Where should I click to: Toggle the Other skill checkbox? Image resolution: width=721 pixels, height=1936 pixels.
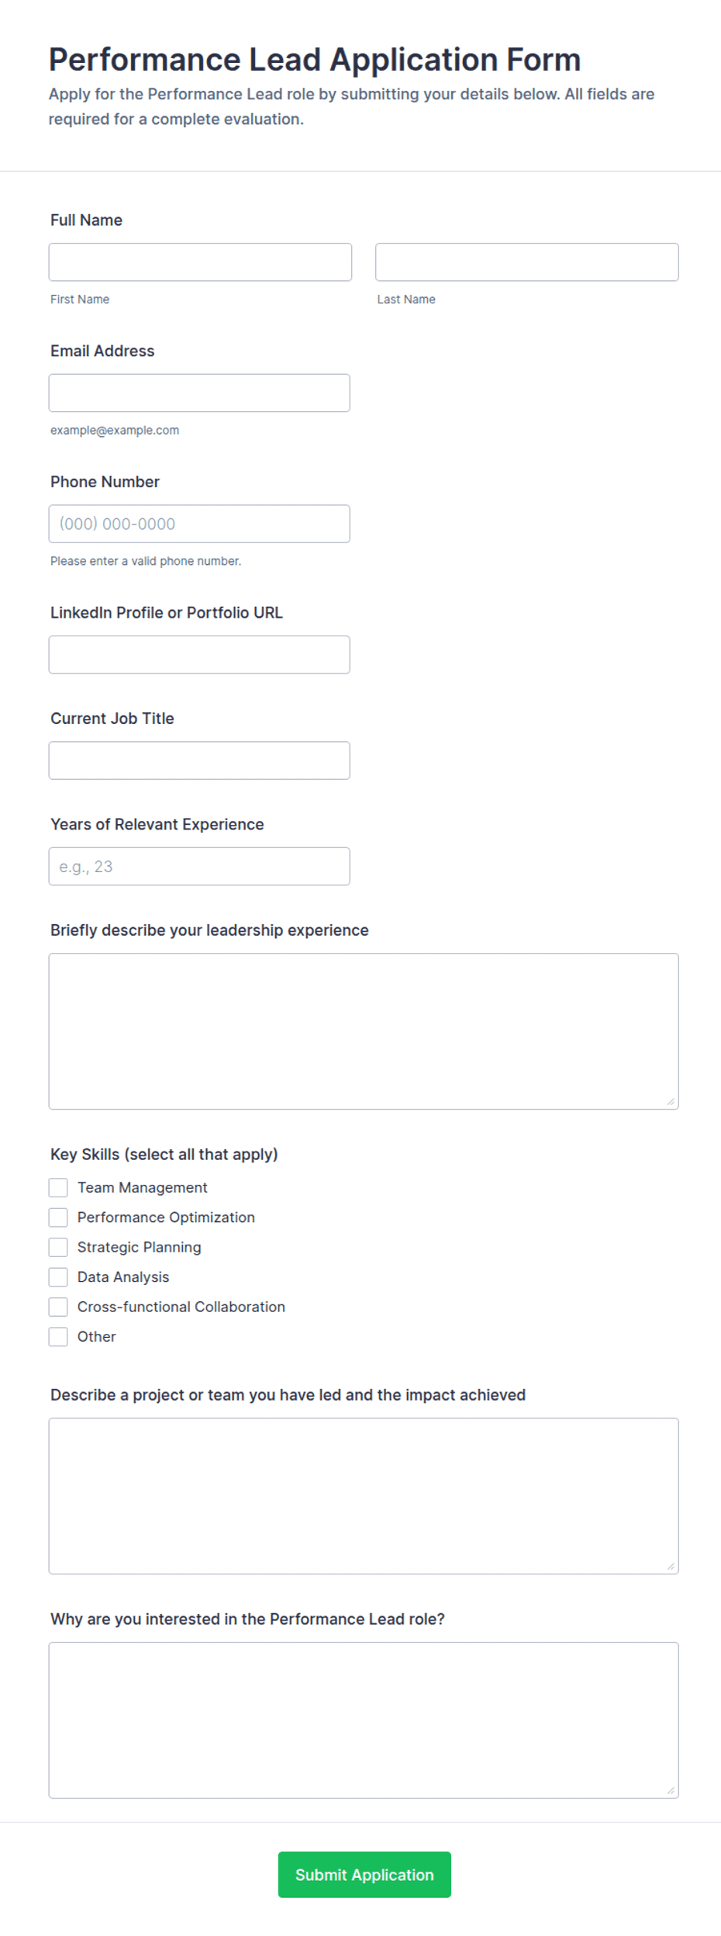click(x=58, y=1337)
